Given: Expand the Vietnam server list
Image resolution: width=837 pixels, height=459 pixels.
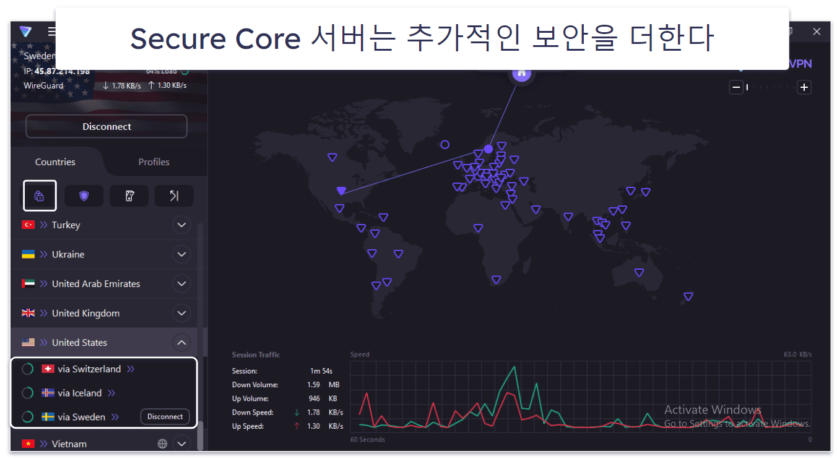Looking at the screenshot, I should click(181, 444).
